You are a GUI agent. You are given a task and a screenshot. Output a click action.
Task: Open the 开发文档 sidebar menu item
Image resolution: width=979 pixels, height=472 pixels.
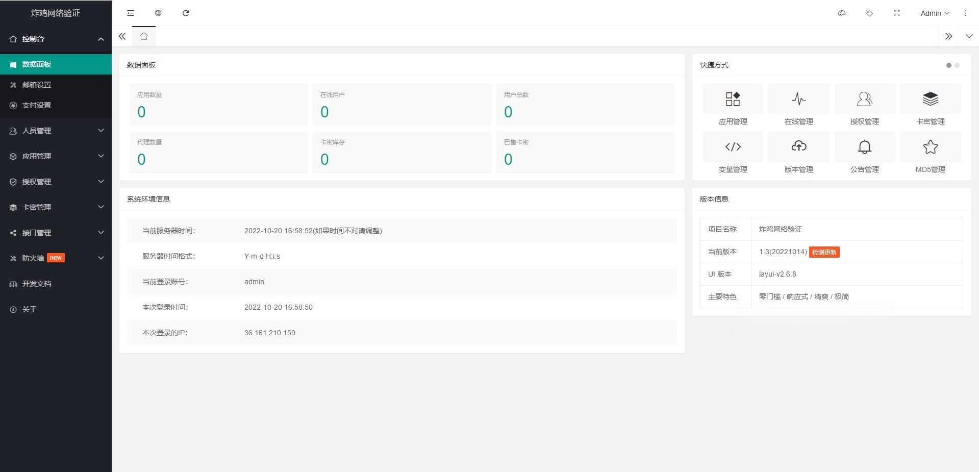[56, 284]
